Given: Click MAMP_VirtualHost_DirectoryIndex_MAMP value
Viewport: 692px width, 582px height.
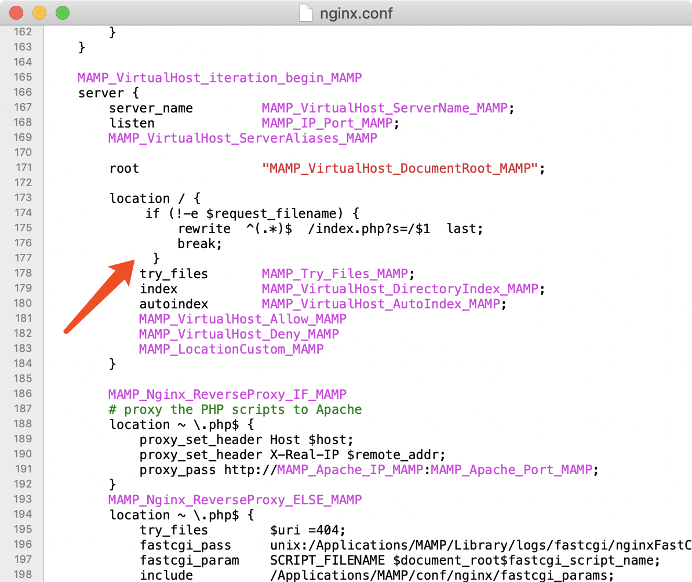Looking at the screenshot, I should (400, 289).
